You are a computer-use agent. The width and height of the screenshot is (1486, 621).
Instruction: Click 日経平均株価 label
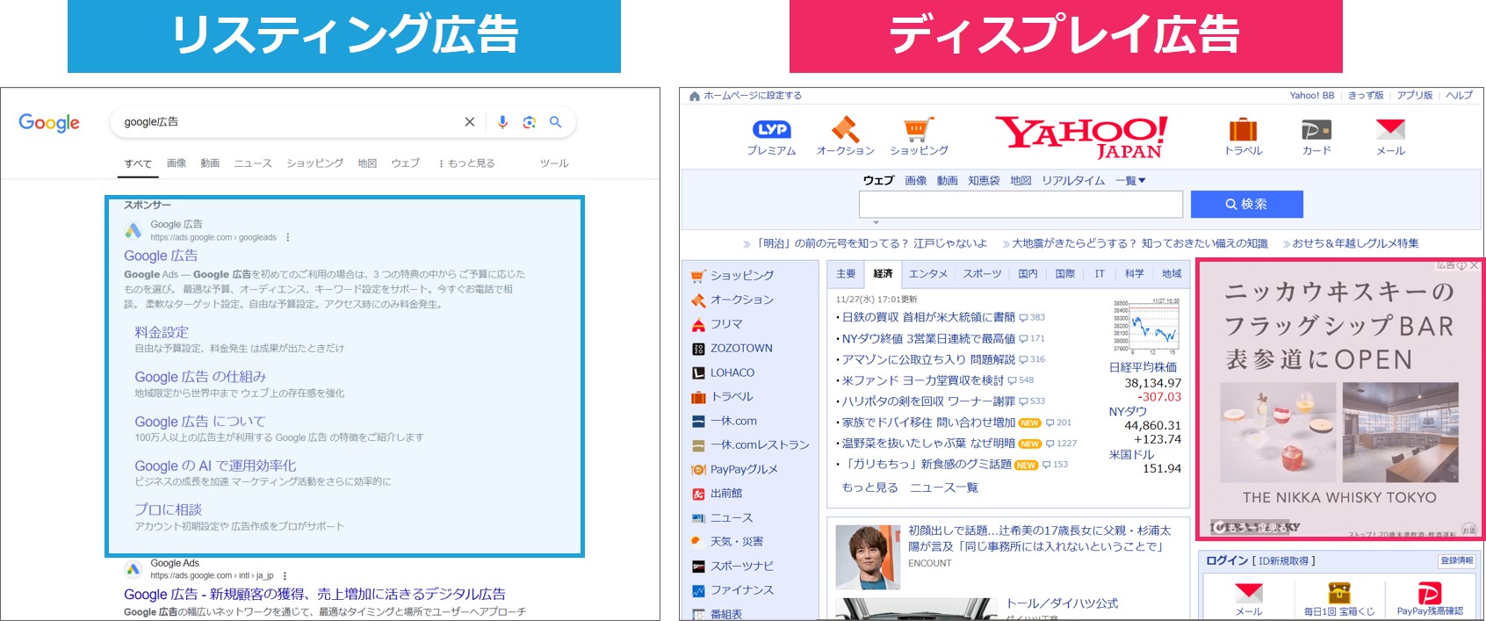click(1143, 367)
